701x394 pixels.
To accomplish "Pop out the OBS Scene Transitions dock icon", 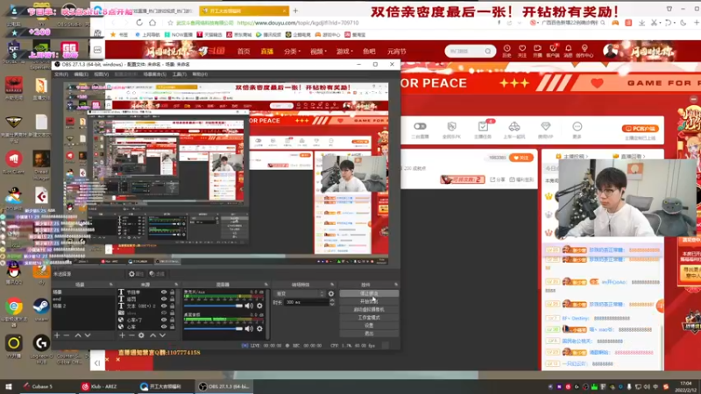I will 332,285.
